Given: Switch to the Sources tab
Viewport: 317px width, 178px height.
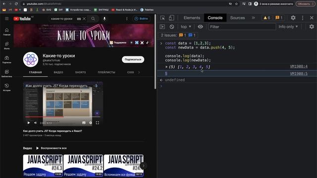Looking at the screenshot, I should point(237,18).
